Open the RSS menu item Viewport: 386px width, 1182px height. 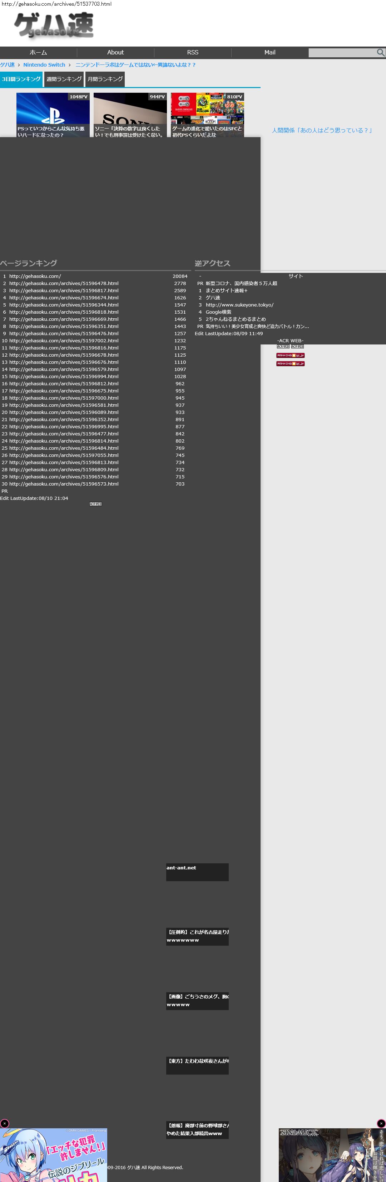click(193, 53)
